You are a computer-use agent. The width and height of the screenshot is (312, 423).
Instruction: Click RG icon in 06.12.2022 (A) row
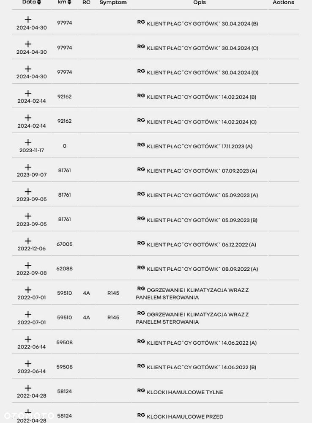[x=141, y=243]
